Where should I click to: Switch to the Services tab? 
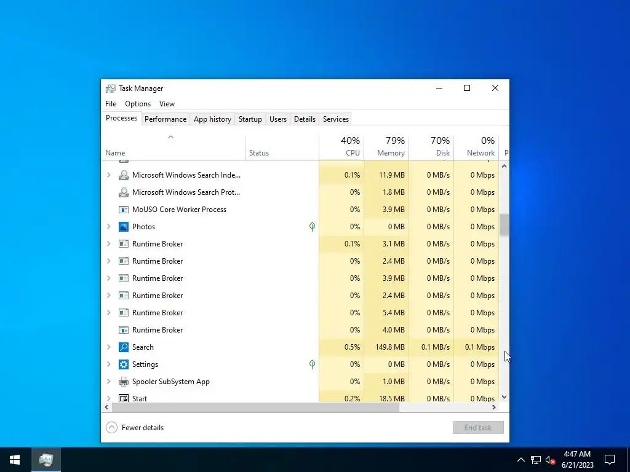(x=336, y=119)
